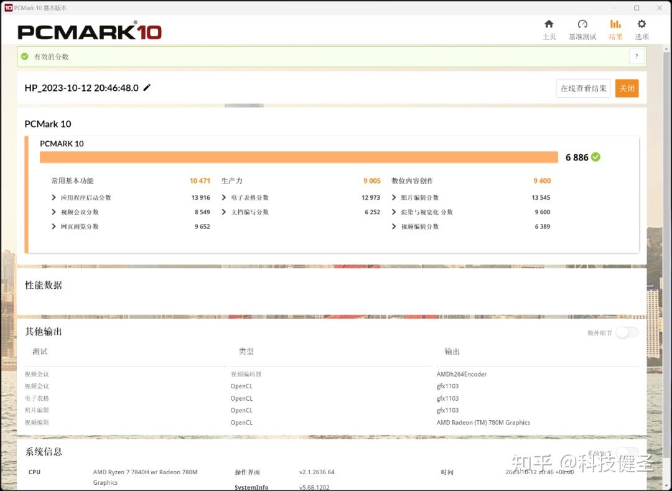The width and height of the screenshot is (672, 491).
Task: Expand 渲染与视觉化分数 row
Action: [x=394, y=212]
